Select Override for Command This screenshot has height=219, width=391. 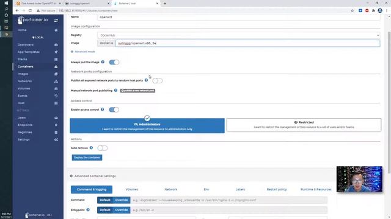coord(122,200)
